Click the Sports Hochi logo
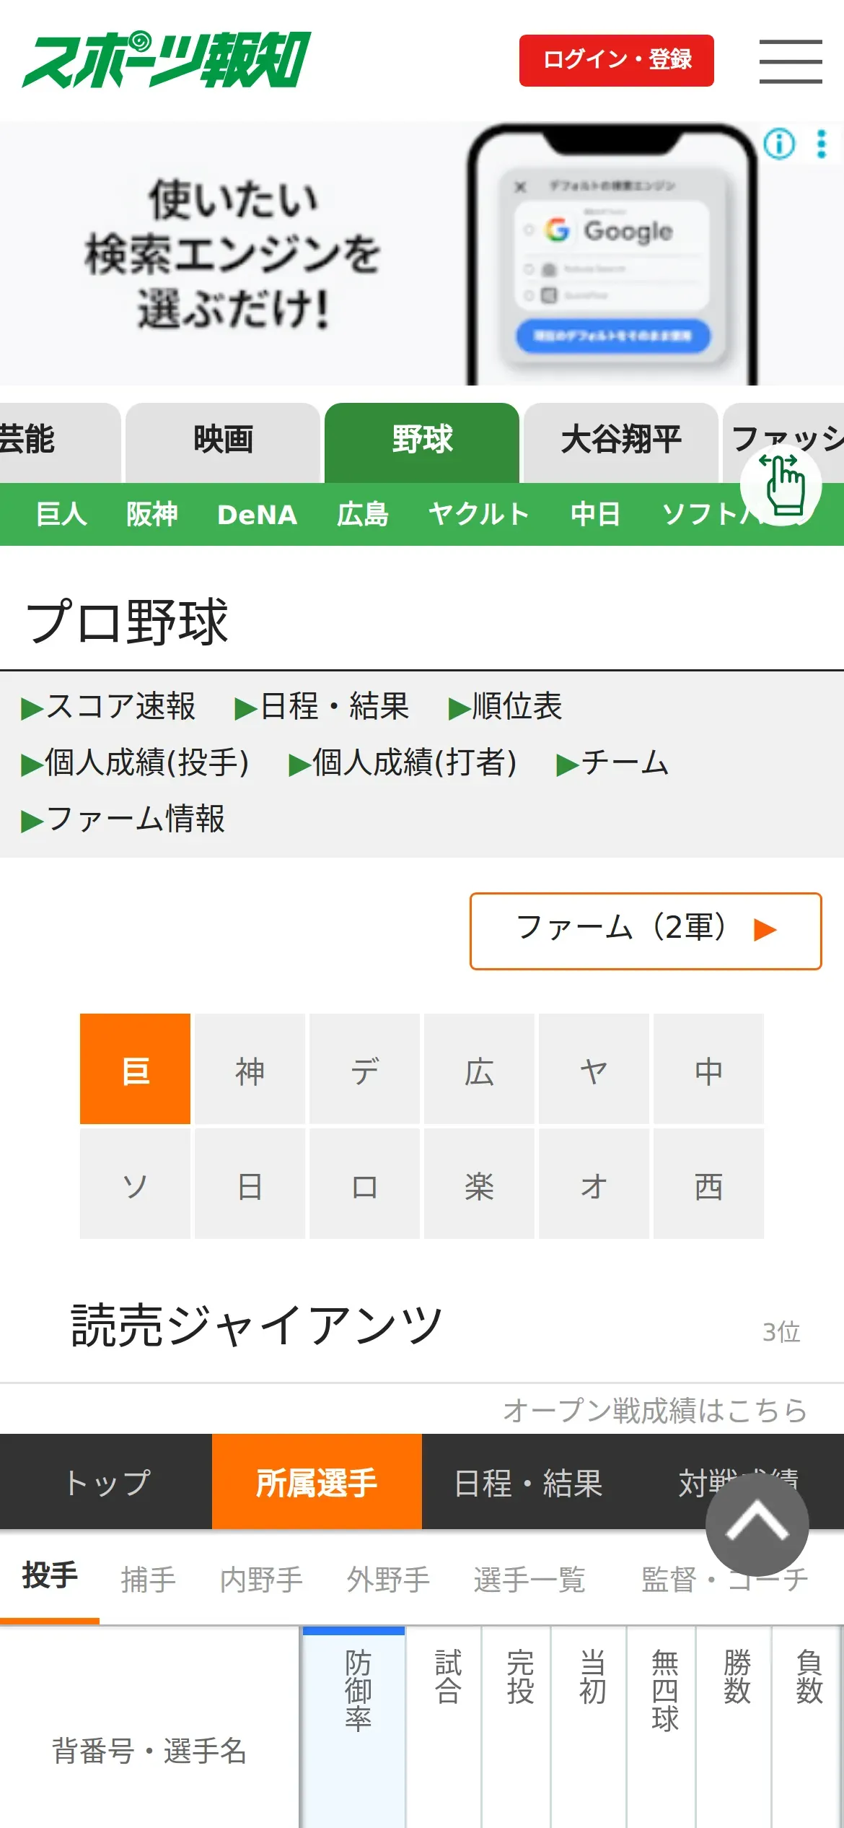The width and height of the screenshot is (844, 1828). tap(167, 60)
